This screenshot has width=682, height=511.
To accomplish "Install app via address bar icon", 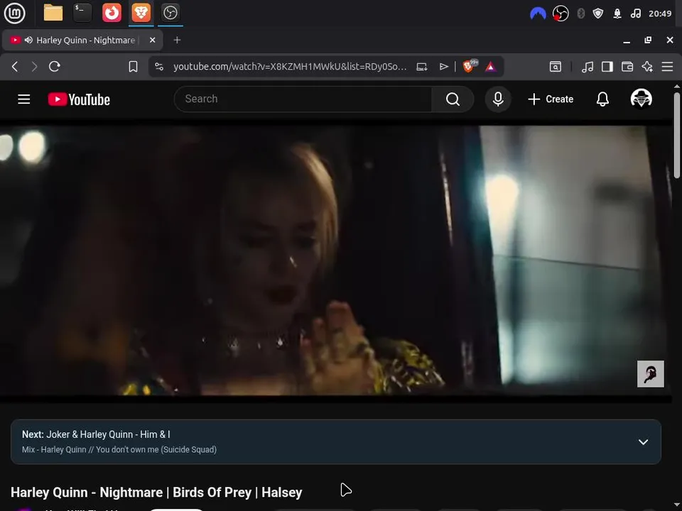I will (x=421, y=67).
